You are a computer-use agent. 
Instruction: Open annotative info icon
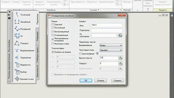click(x=97, y=53)
